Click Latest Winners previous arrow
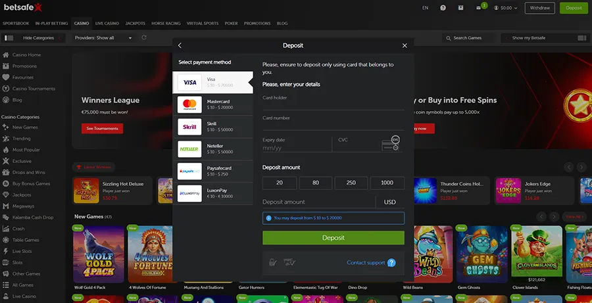The width and height of the screenshot is (592, 303). pyautogui.click(x=569, y=167)
